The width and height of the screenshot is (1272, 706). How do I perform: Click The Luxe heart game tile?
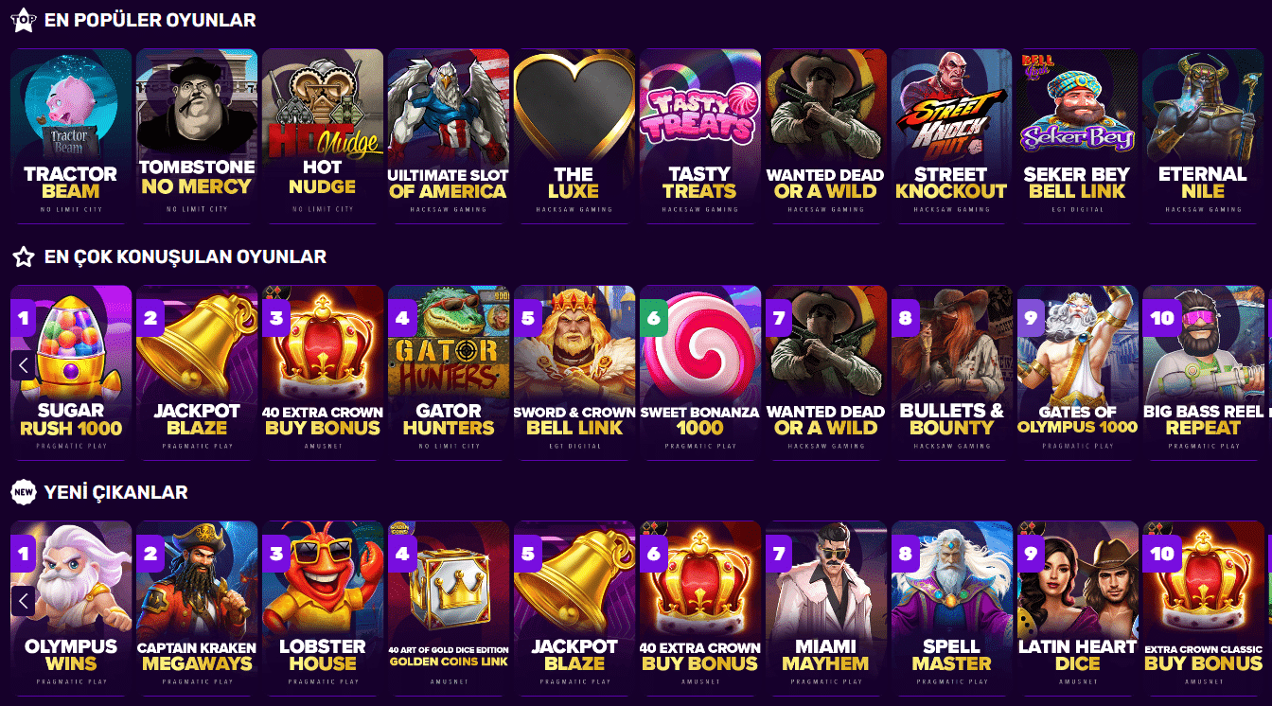click(574, 136)
